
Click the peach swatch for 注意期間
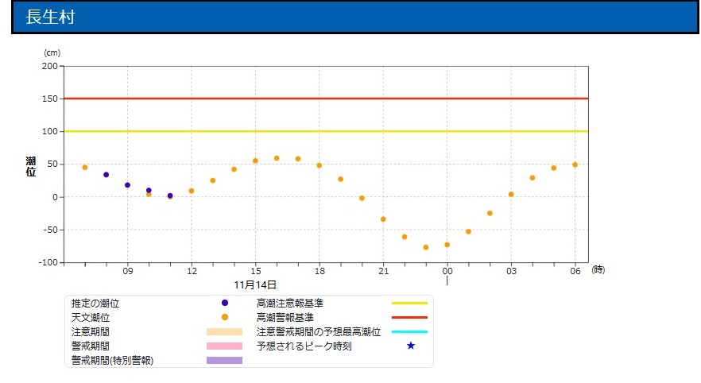coord(224,331)
